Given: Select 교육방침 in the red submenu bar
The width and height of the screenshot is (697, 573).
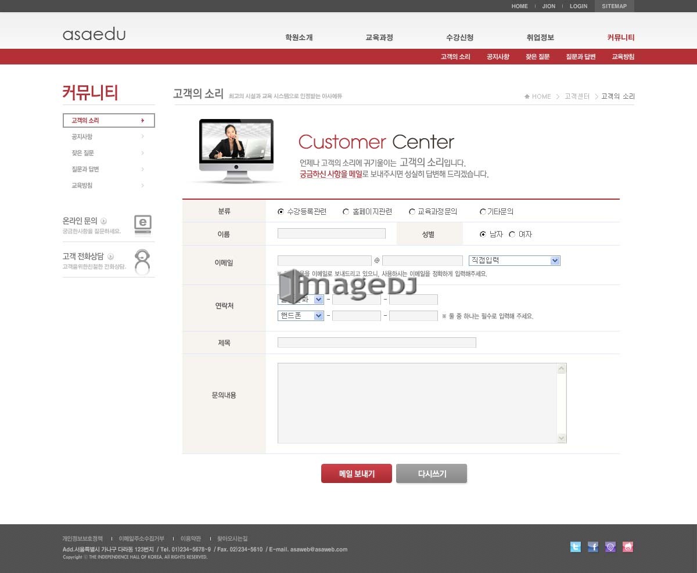Looking at the screenshot, I should pyautogui.click(x=623, y=56).
